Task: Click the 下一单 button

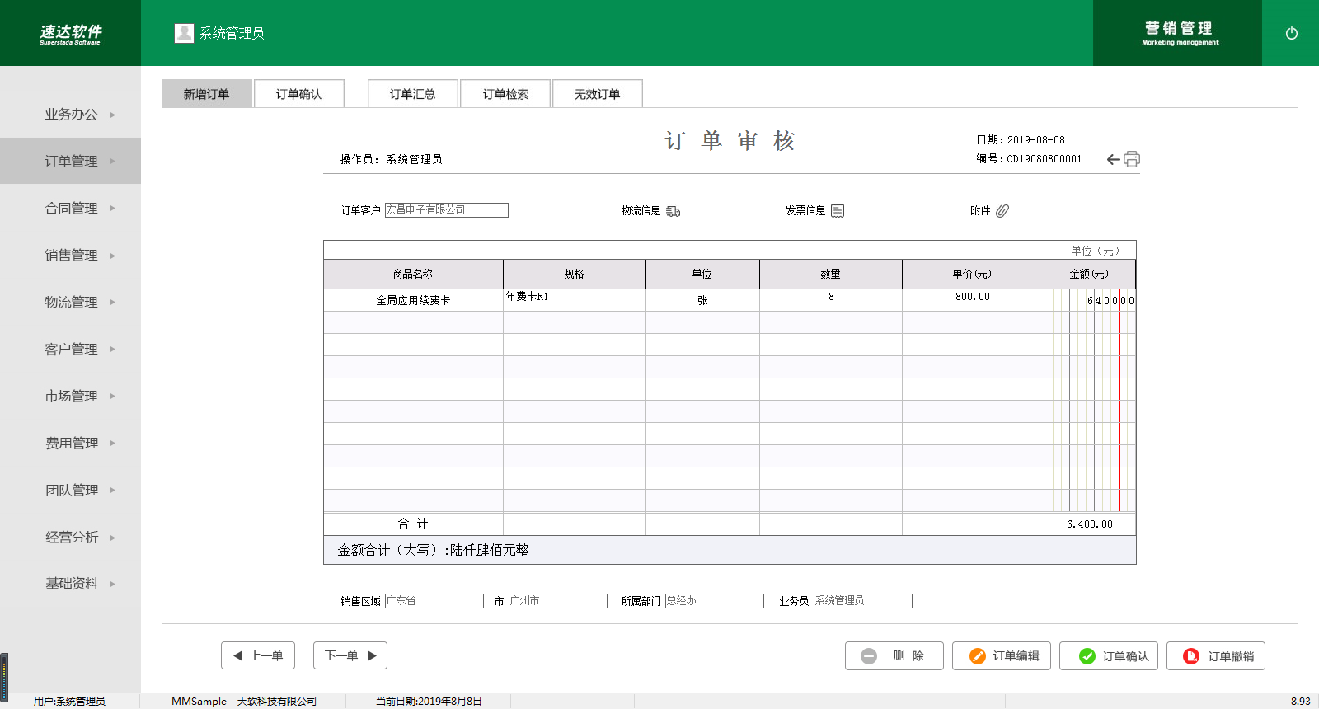Action: 350,655
